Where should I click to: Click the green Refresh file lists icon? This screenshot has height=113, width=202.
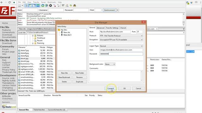pos(43,6)
